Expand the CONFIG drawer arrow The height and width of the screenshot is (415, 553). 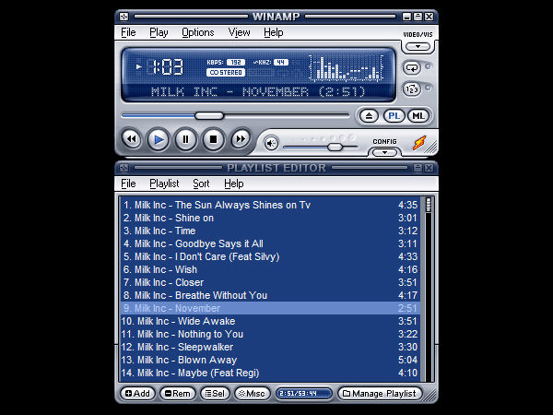click(x=384, y=152)
